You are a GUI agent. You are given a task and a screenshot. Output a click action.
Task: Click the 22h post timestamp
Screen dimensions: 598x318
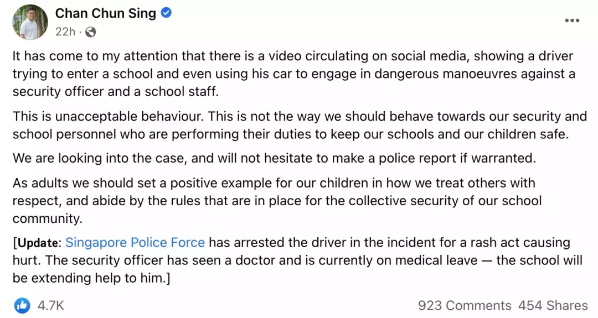coord(65,32)
